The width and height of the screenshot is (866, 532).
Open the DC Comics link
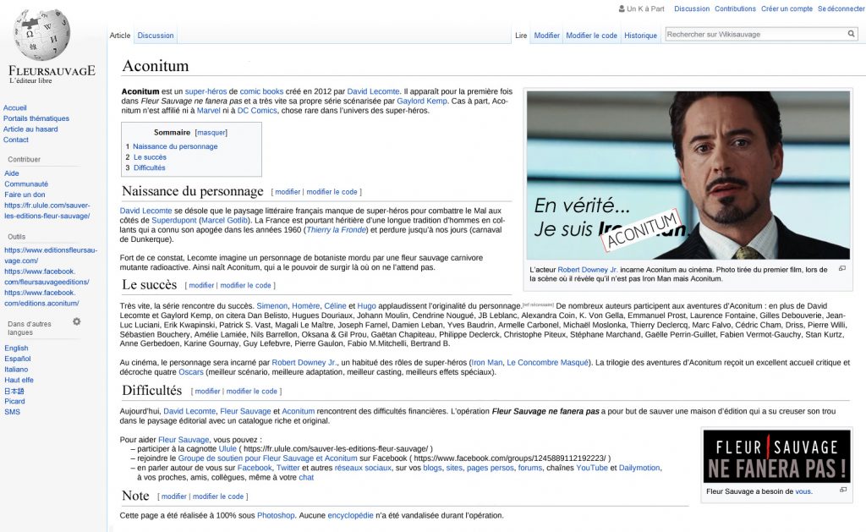tap(257, 111)
